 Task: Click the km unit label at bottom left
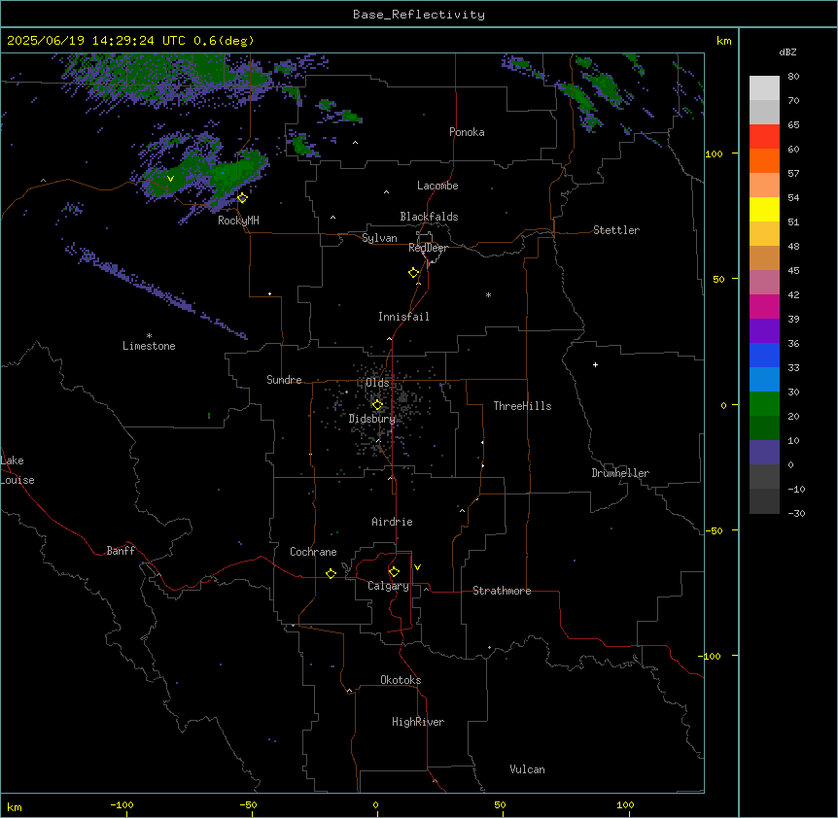pyautogui.click(x=15, y=807)
